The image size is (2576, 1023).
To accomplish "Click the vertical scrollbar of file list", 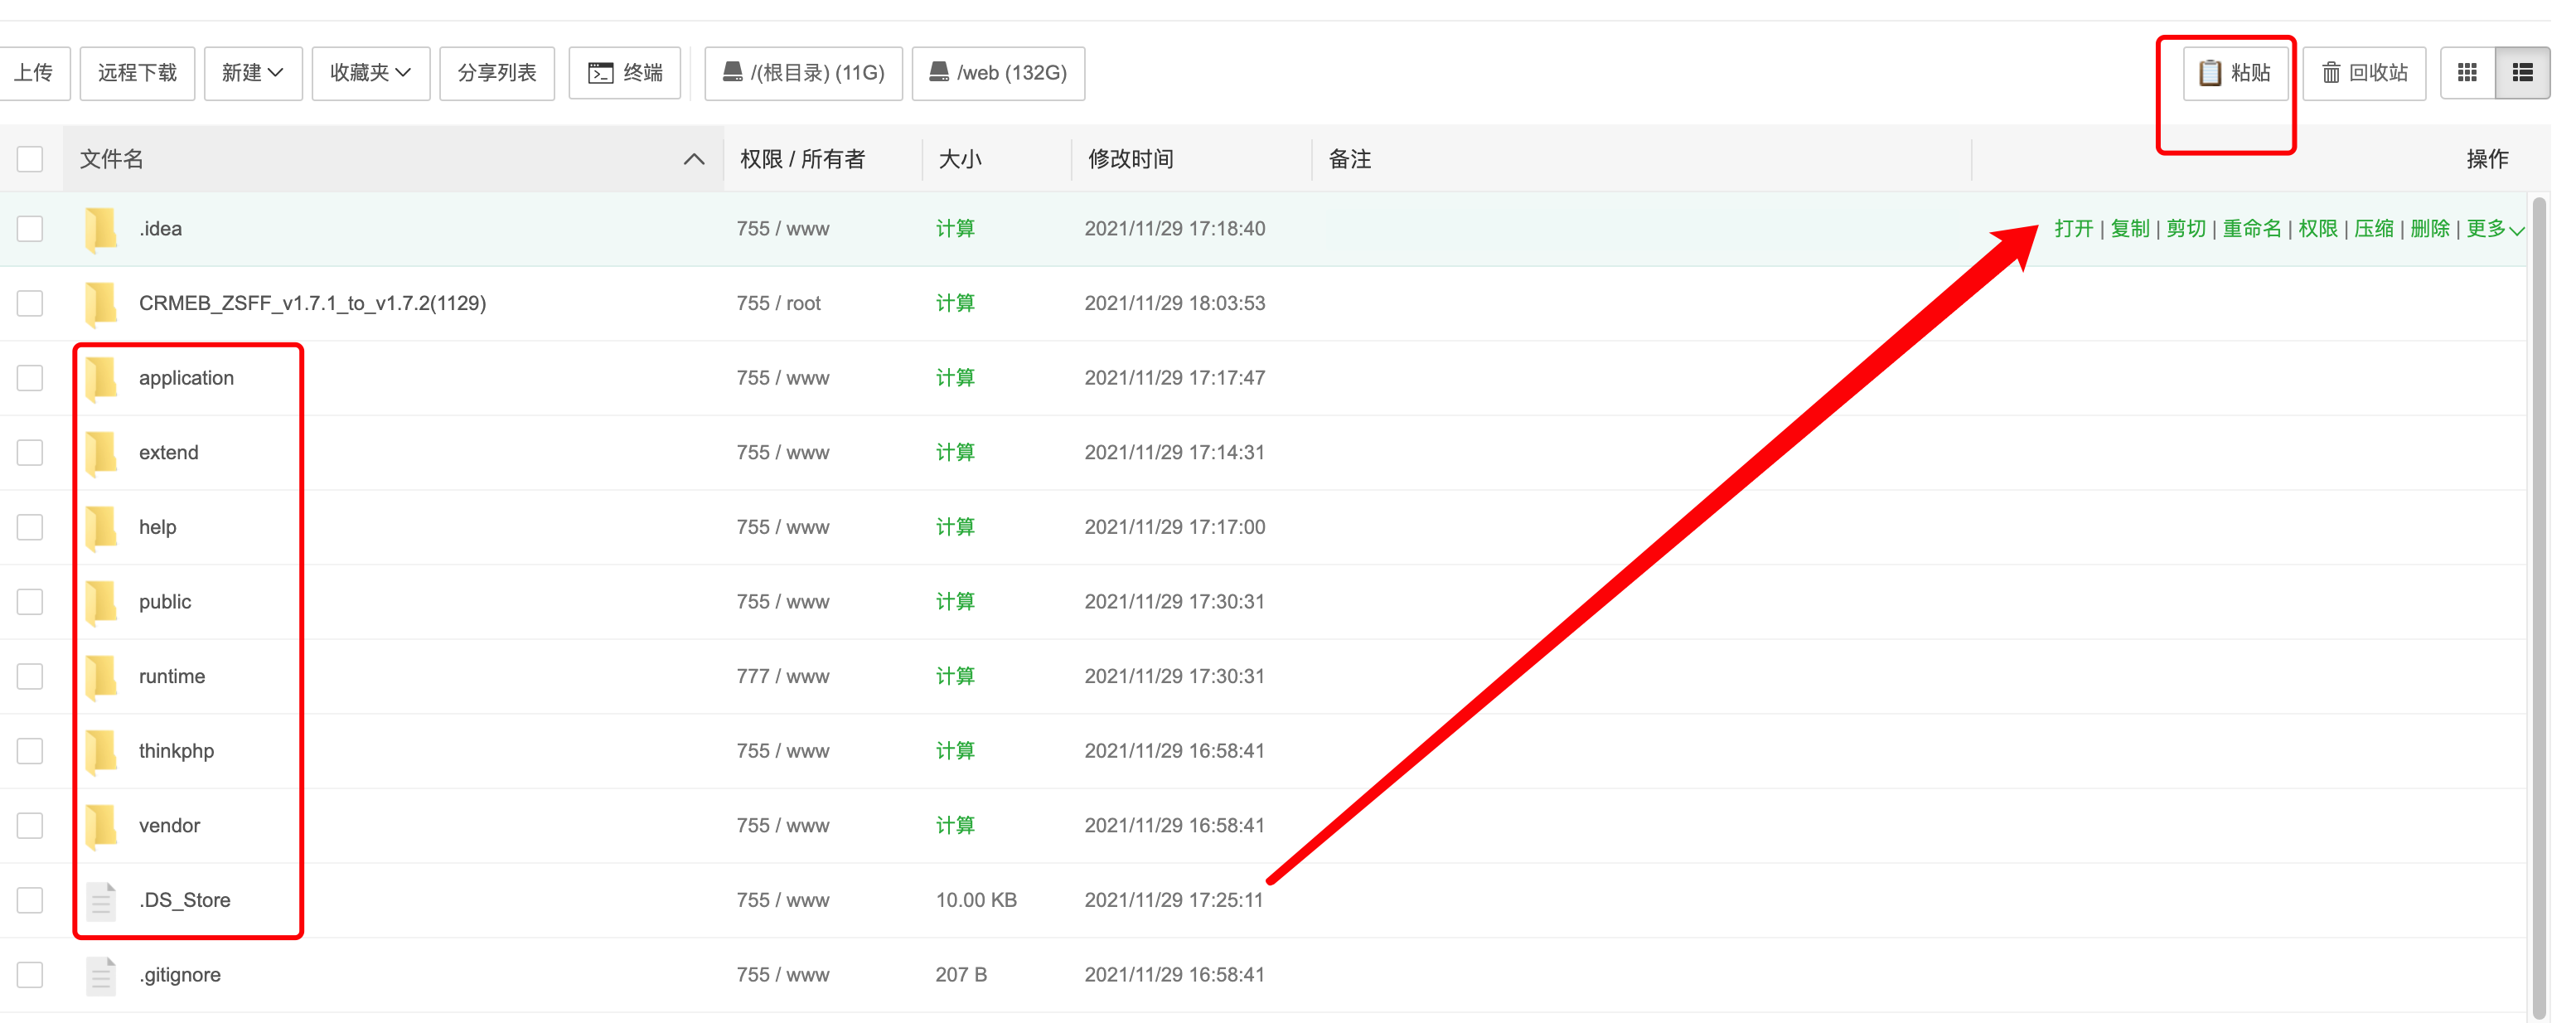I will (2538, 608).
